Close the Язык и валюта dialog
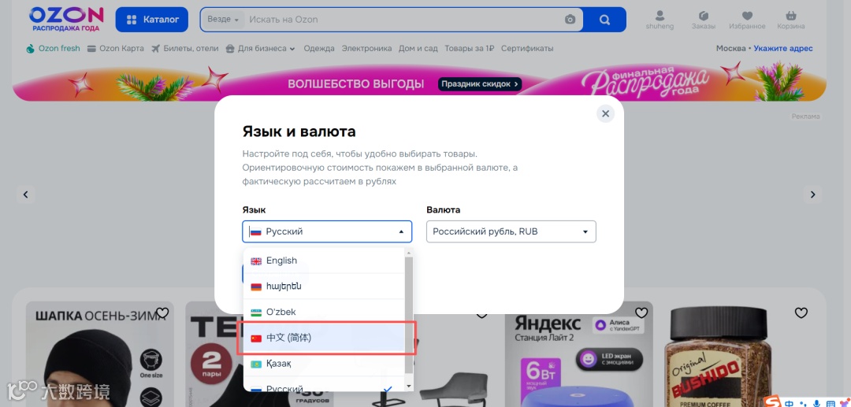Viewport: 851px width, 407px height. [x=605, y=114]
